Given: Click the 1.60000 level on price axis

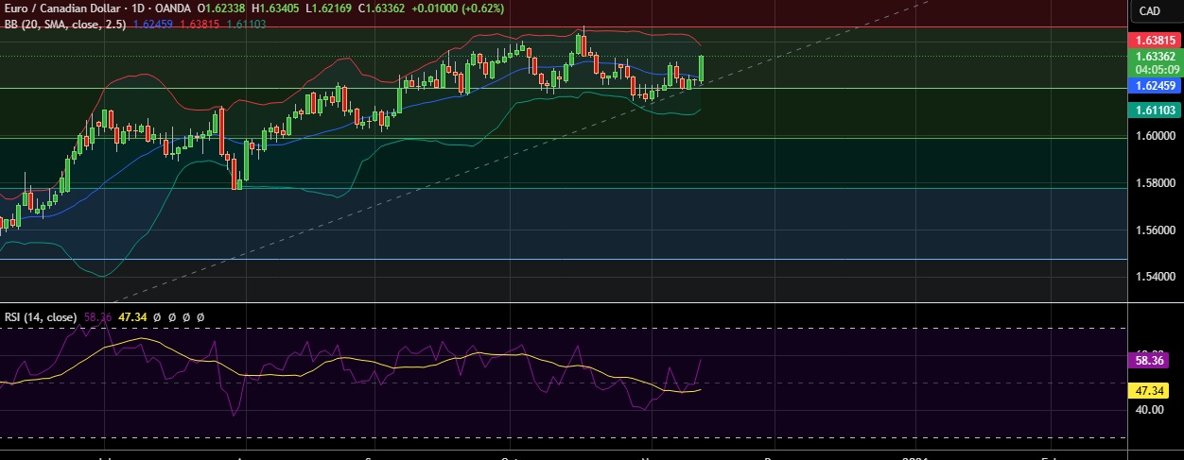Looking at the screenshot, I should tap(1155, 136).
